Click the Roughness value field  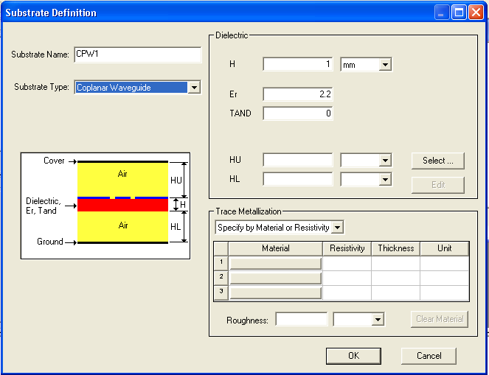coord(301,319)
